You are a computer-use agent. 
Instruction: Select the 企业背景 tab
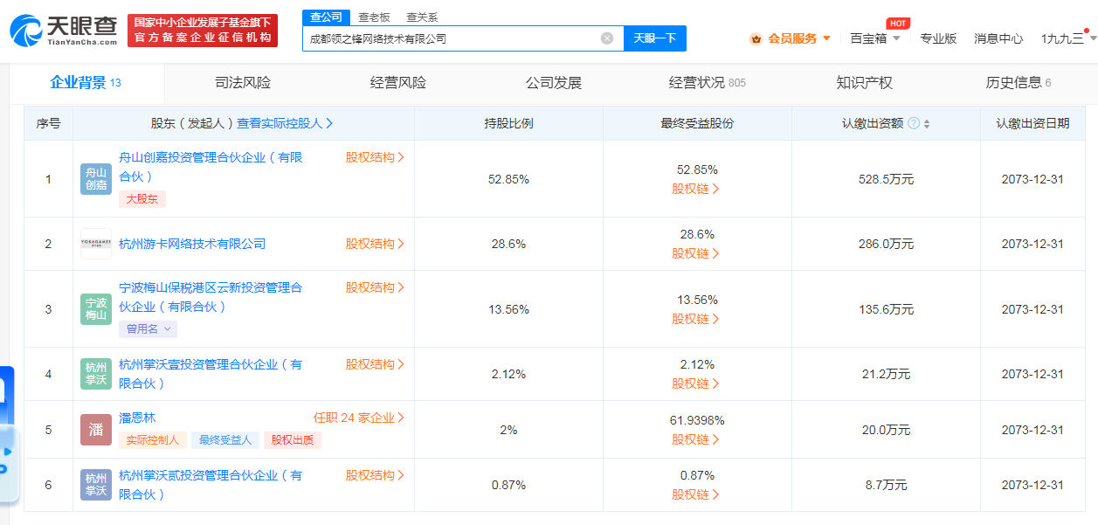tap(86, 83)
